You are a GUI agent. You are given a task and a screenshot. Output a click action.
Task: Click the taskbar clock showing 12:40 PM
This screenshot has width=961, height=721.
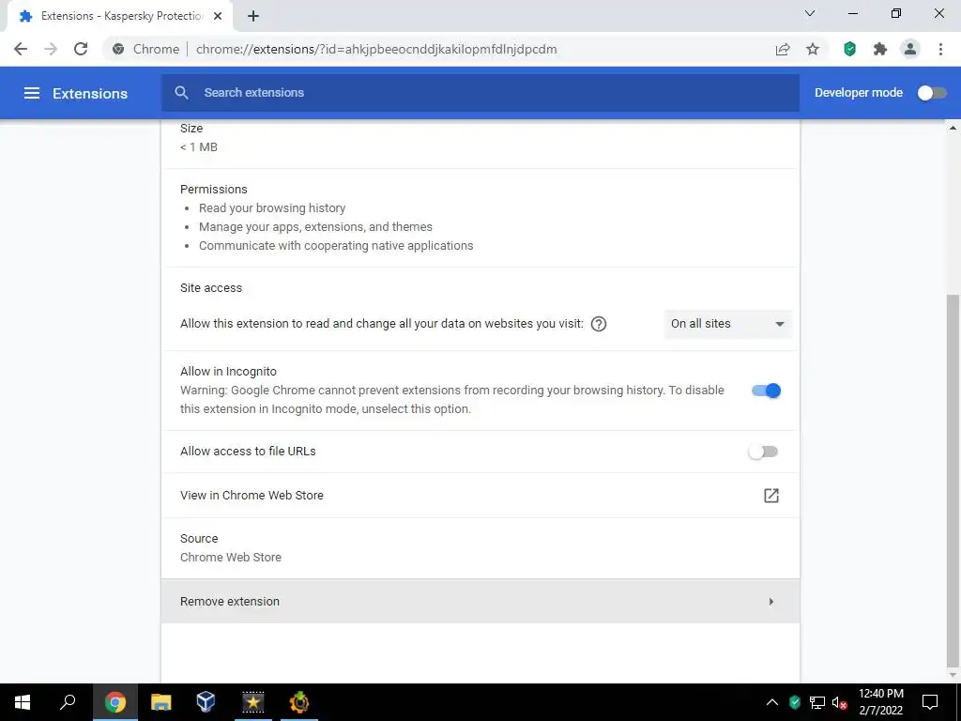pyautogui.click(x=880, y=702)
